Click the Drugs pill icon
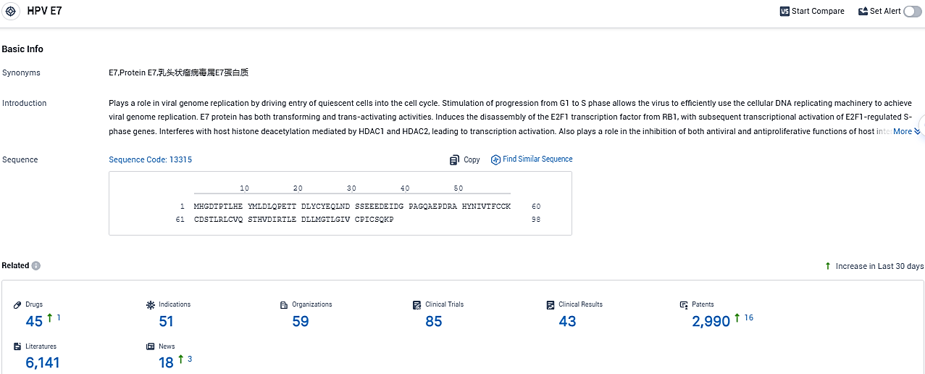 pos(17,305)
